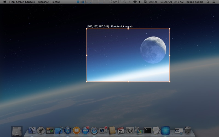The height and width of the screenshot is (137, 219).
Task: Launch Terminal from the Dock
Action: click(148, 130)
